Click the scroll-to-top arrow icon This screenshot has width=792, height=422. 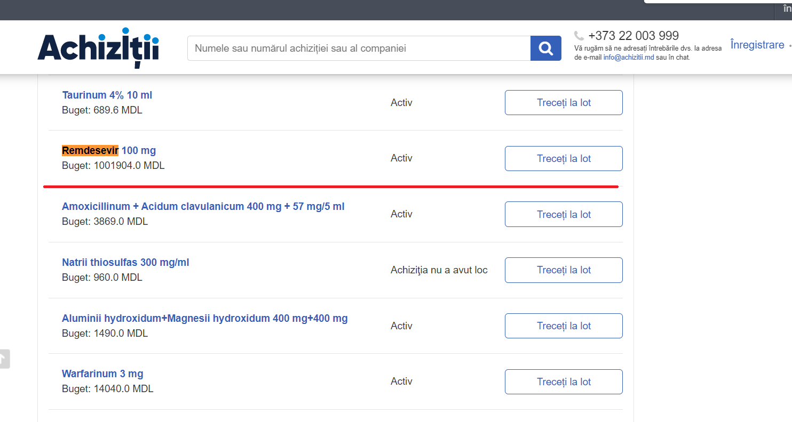pyautogui.click(x=4, y=359)
